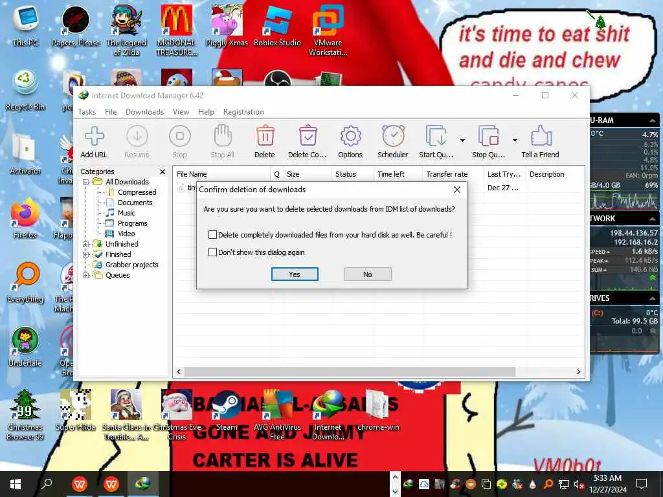Select The Legend of Zilda desktop icon
663x497 pixels.
click(126, 28)
